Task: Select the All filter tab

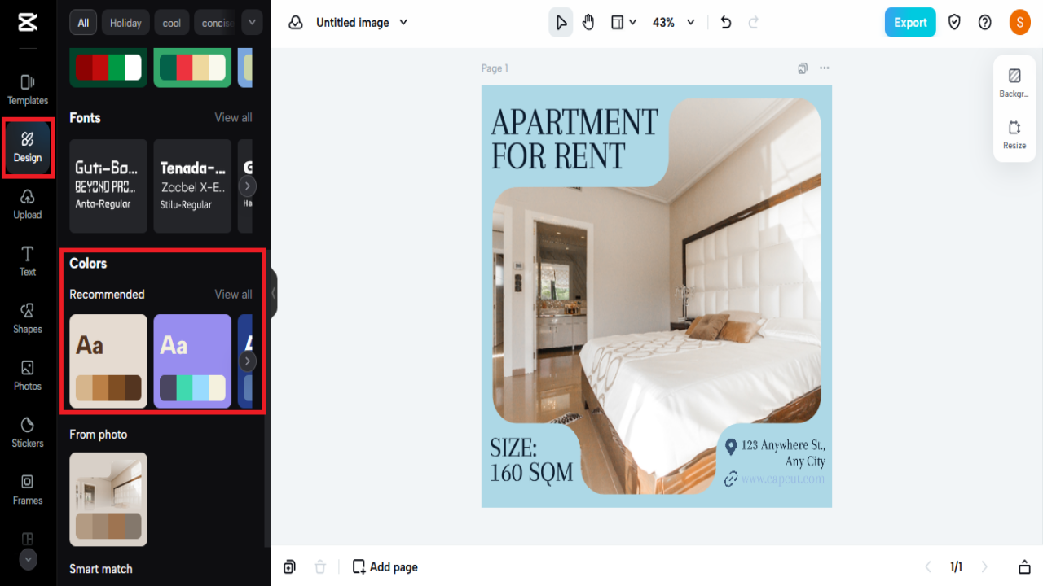Action: pos(82,22)
